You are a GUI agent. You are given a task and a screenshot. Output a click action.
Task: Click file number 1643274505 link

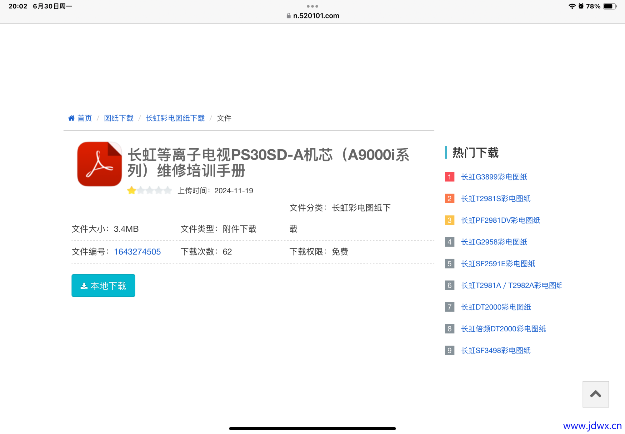(137, 252)
